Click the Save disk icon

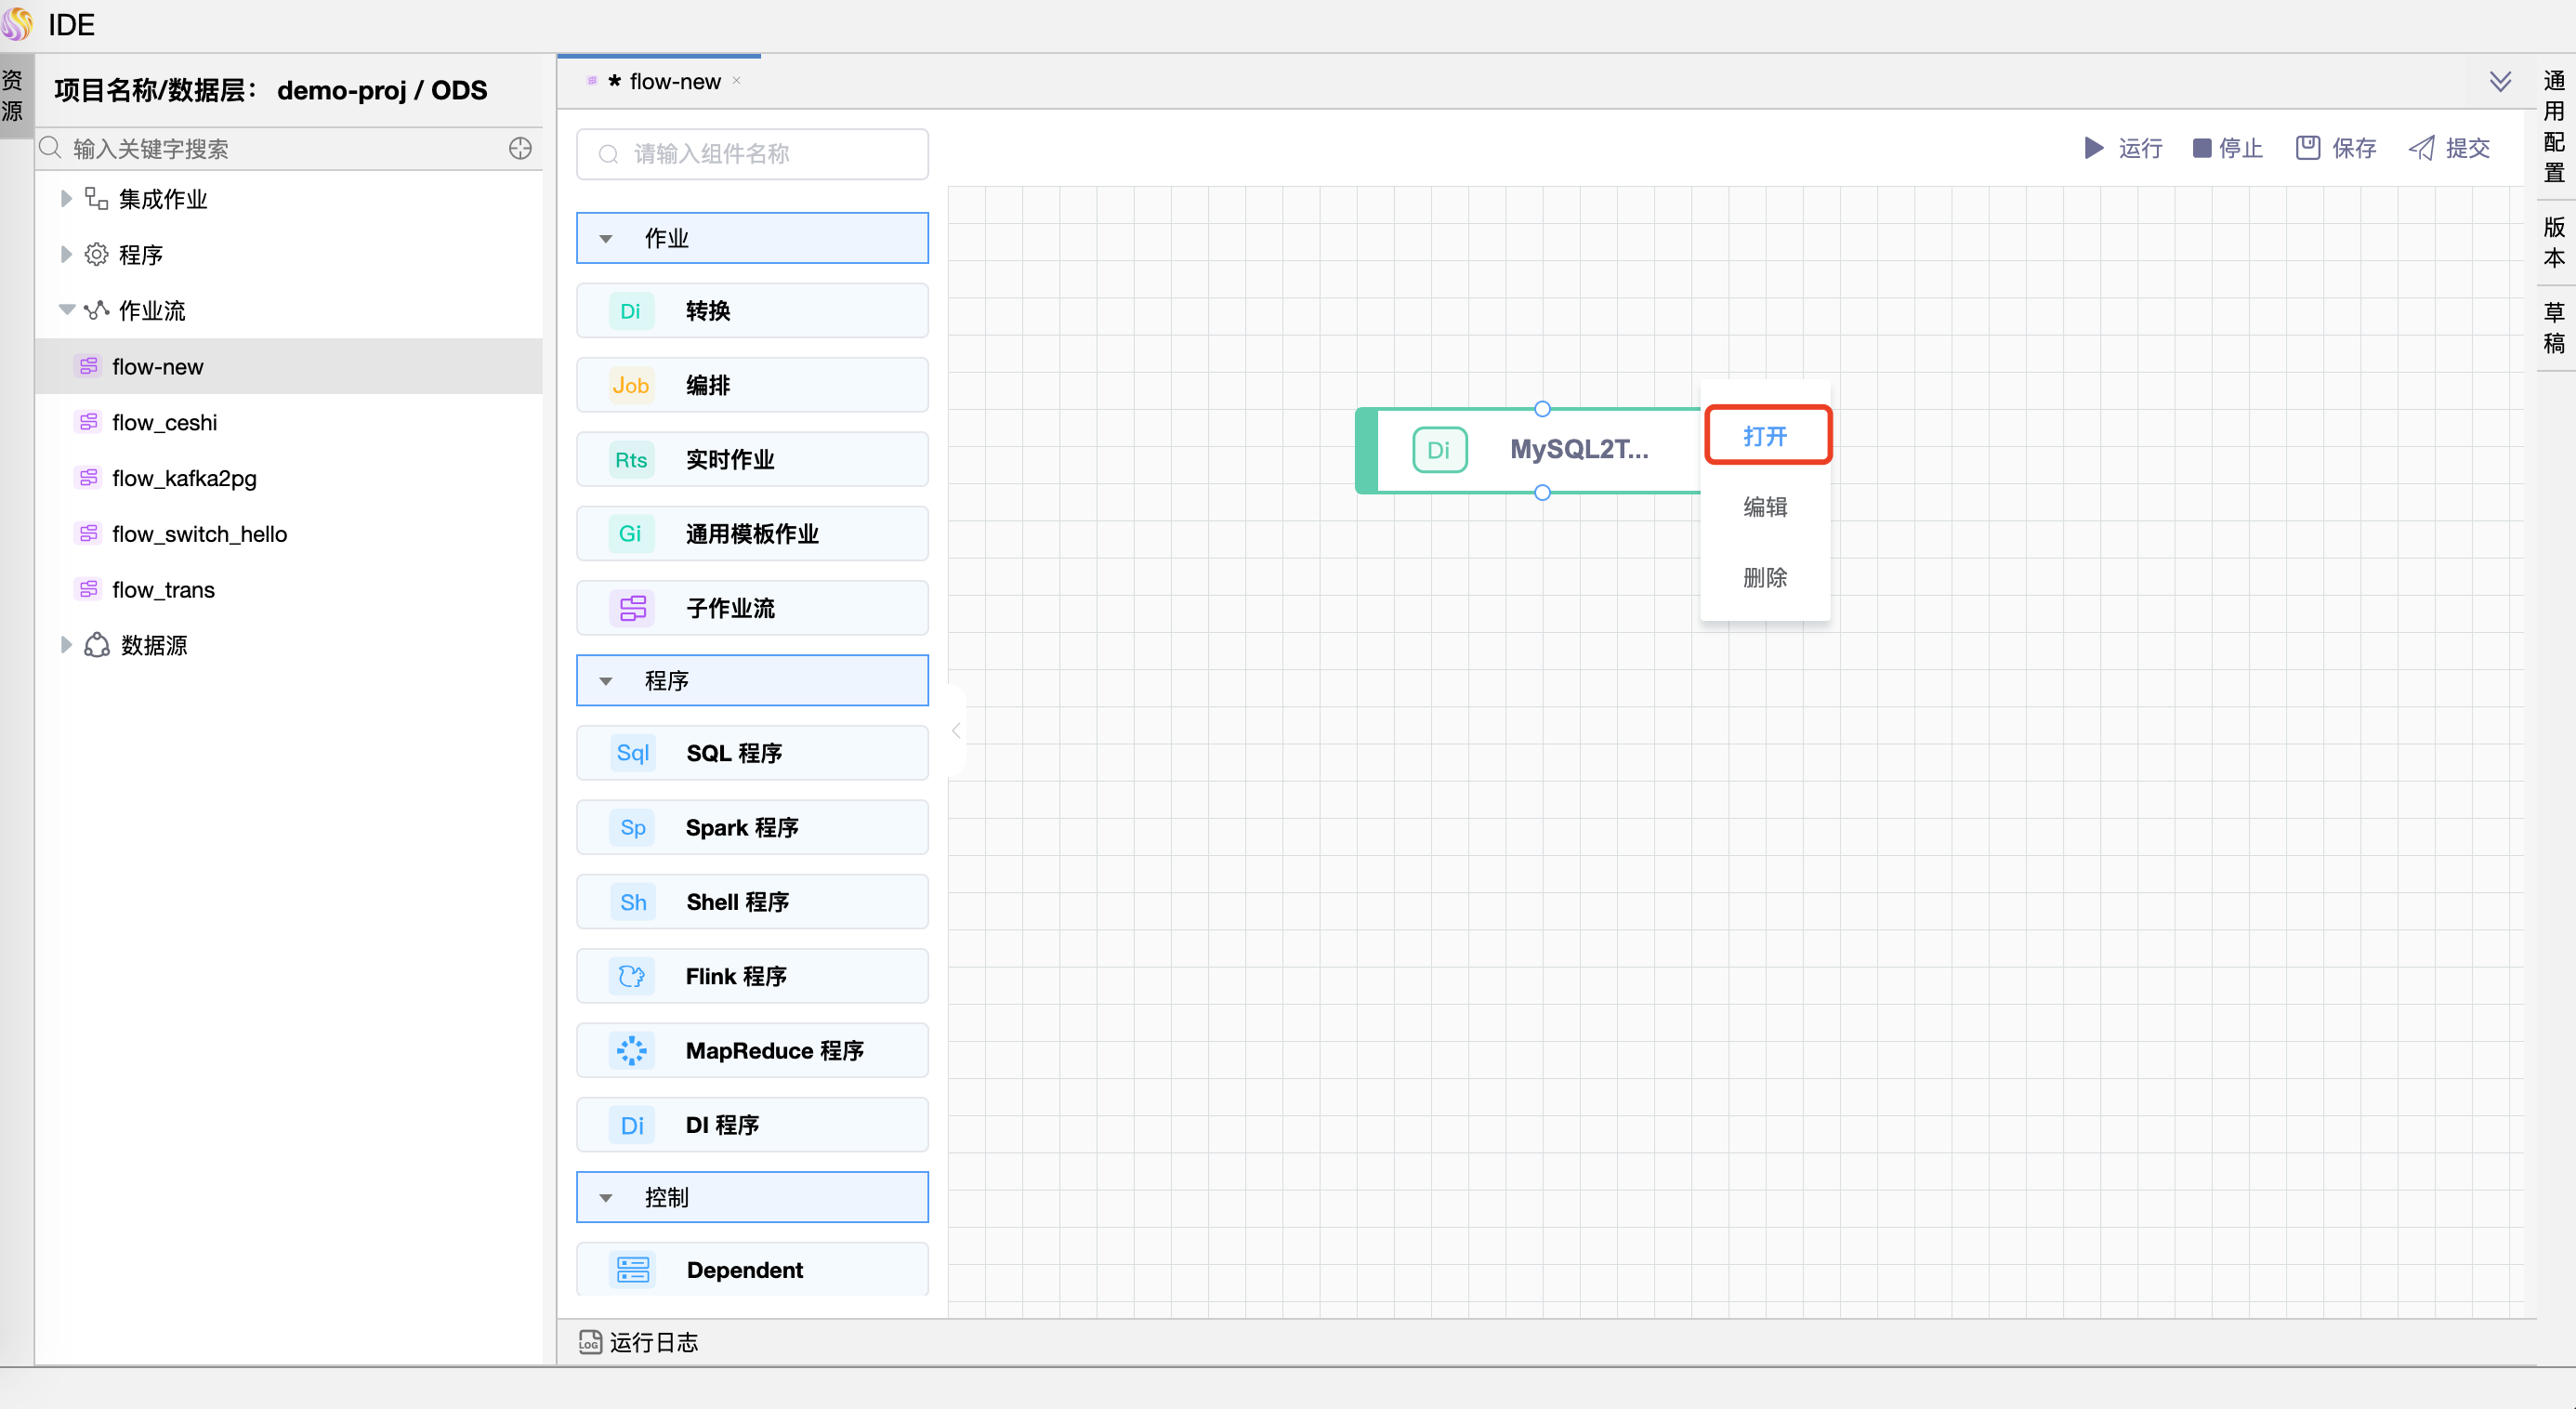point(2307,148)
